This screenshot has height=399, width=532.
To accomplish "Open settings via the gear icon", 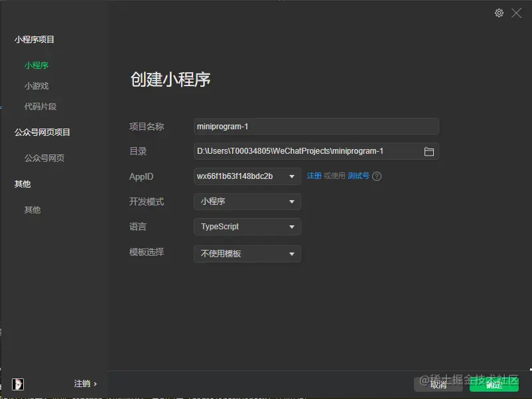I will pos(499,13).
